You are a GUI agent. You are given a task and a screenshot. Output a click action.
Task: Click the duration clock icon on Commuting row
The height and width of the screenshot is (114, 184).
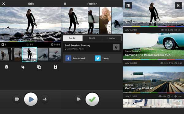[x=175, y=96]
